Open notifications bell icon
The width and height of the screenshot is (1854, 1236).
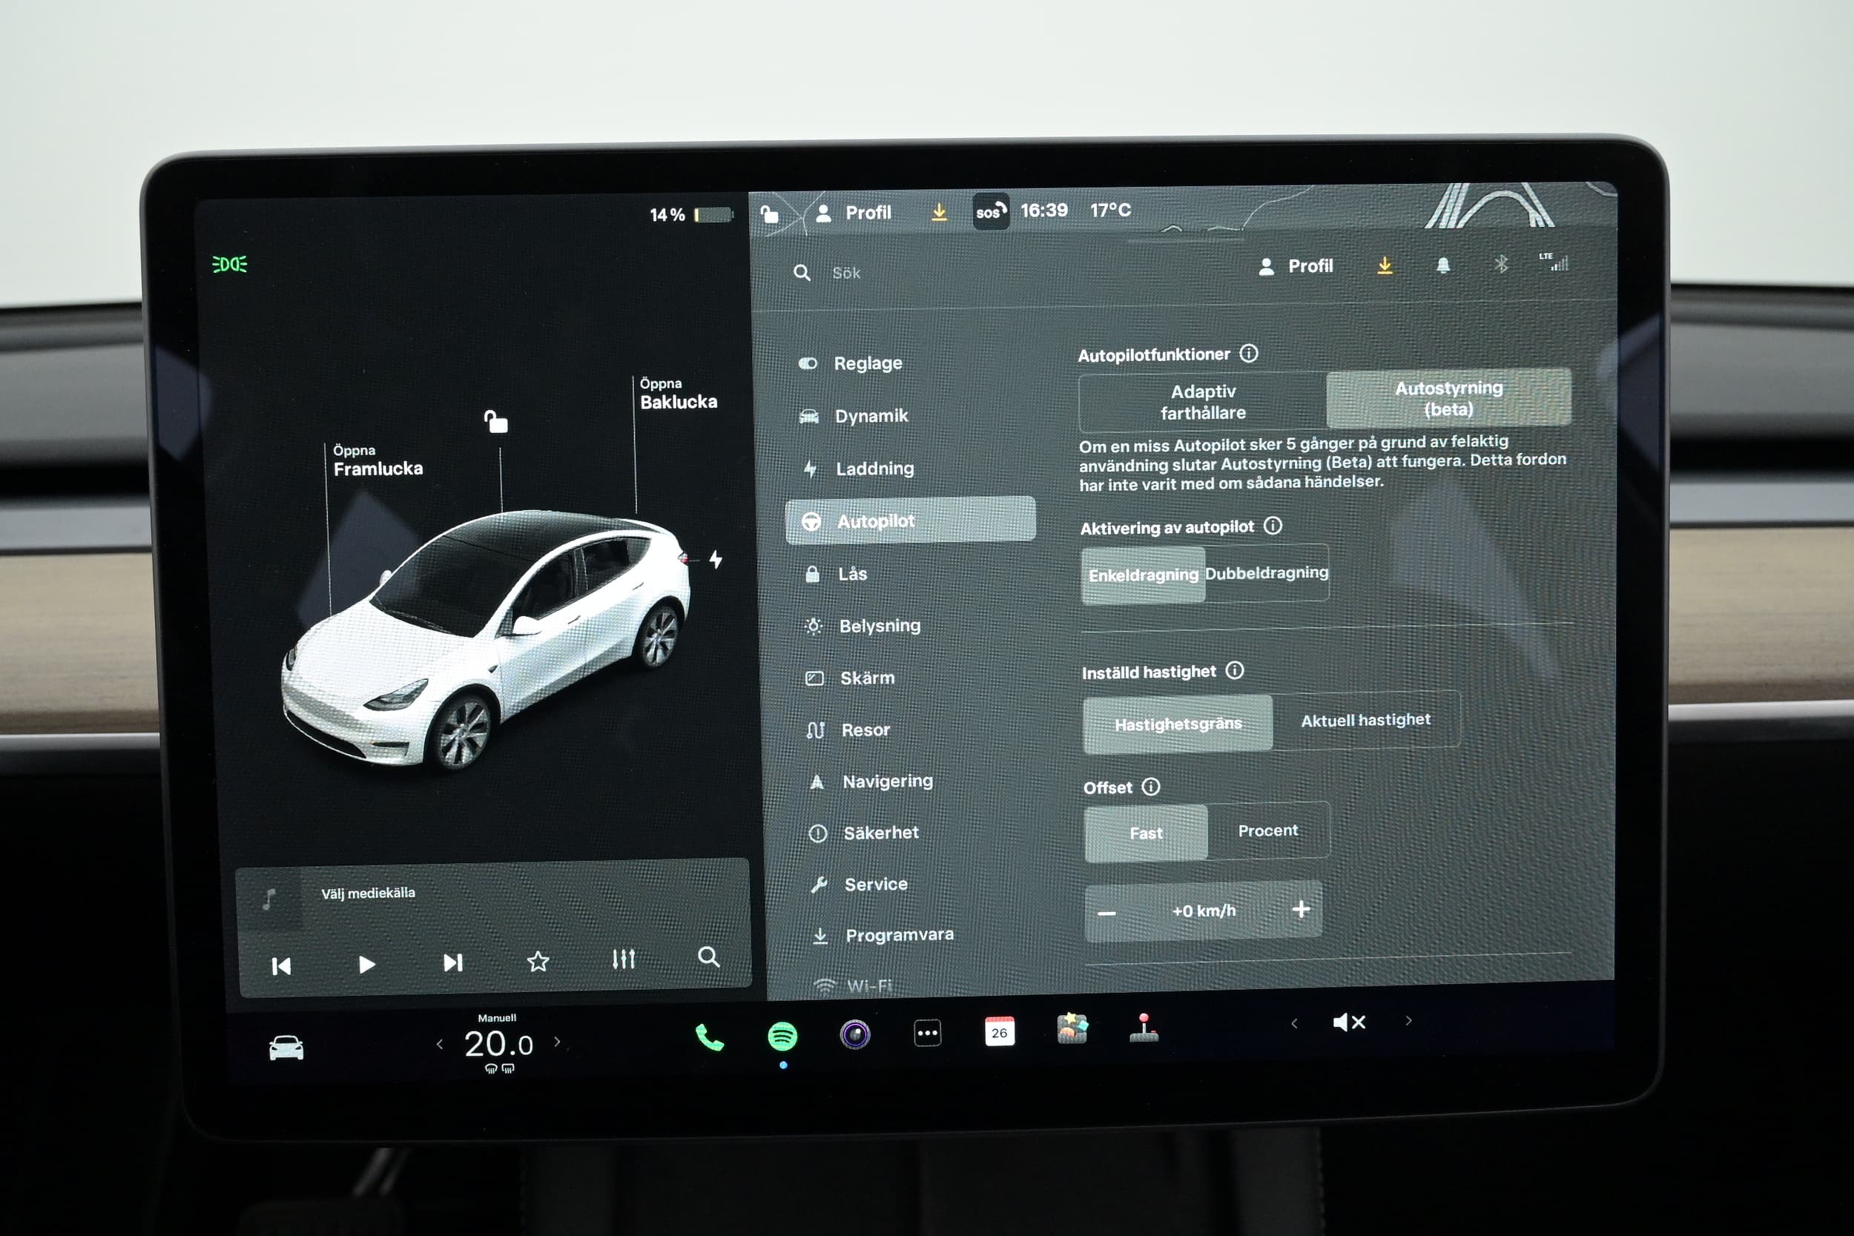1442,265
